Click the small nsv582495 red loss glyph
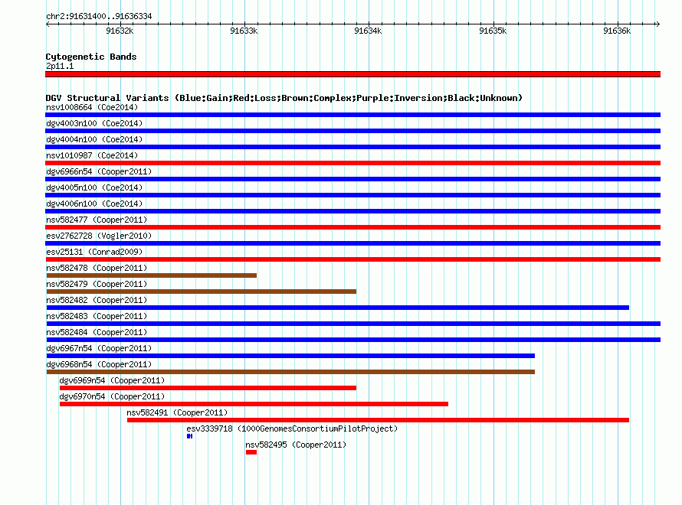This screenshot has height=505, width=682. click(x=251, y=452)
